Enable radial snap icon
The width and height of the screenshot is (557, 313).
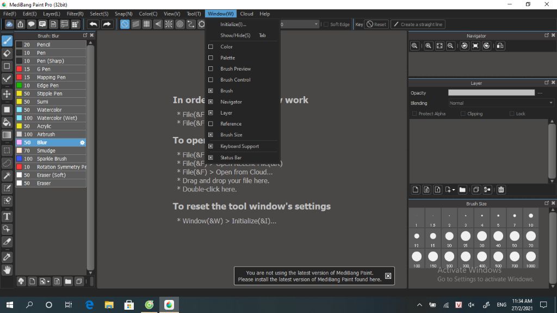click(x=169, y=24)
